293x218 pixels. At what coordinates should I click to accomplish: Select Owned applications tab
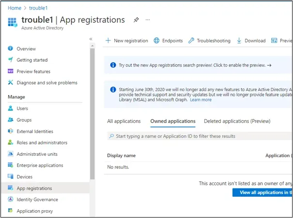[173, 121]
